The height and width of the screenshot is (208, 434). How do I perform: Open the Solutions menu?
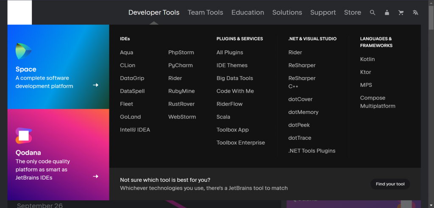[x=287, y=13]
